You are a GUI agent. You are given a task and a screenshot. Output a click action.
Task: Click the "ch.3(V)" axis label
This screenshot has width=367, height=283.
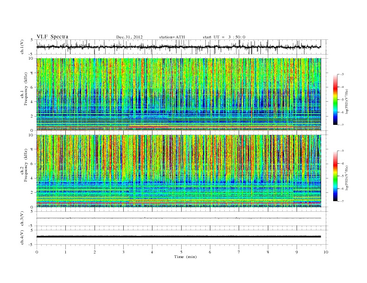tap(22, 218)
